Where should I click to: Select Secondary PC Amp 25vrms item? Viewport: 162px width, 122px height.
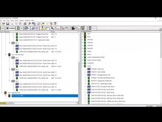(103, 87)
